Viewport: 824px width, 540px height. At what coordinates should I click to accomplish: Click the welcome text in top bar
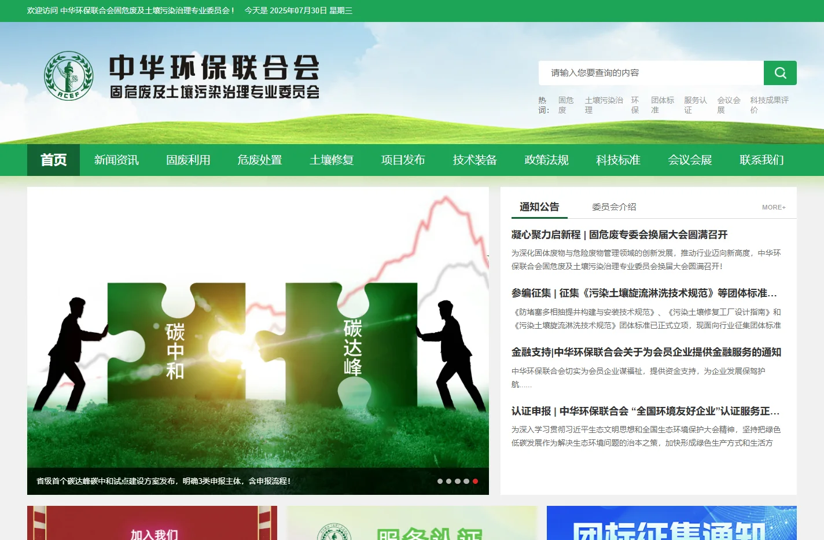131,10
